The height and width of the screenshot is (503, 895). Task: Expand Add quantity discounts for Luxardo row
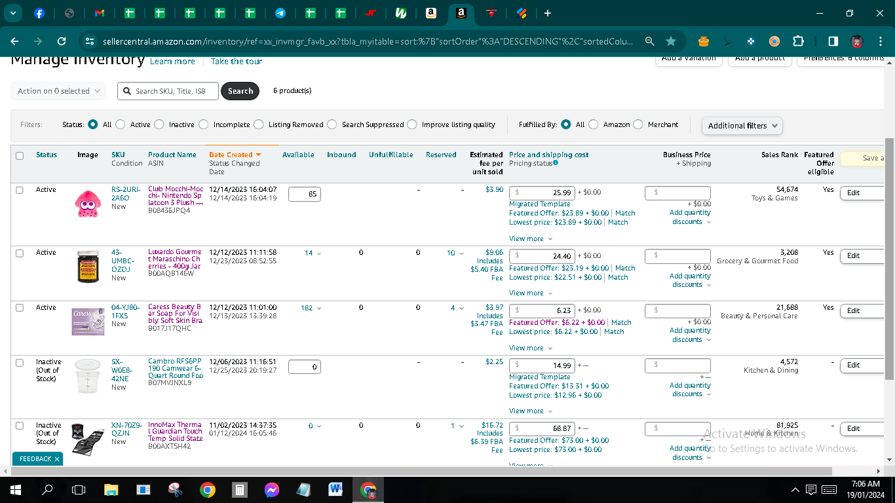(690, 280)
